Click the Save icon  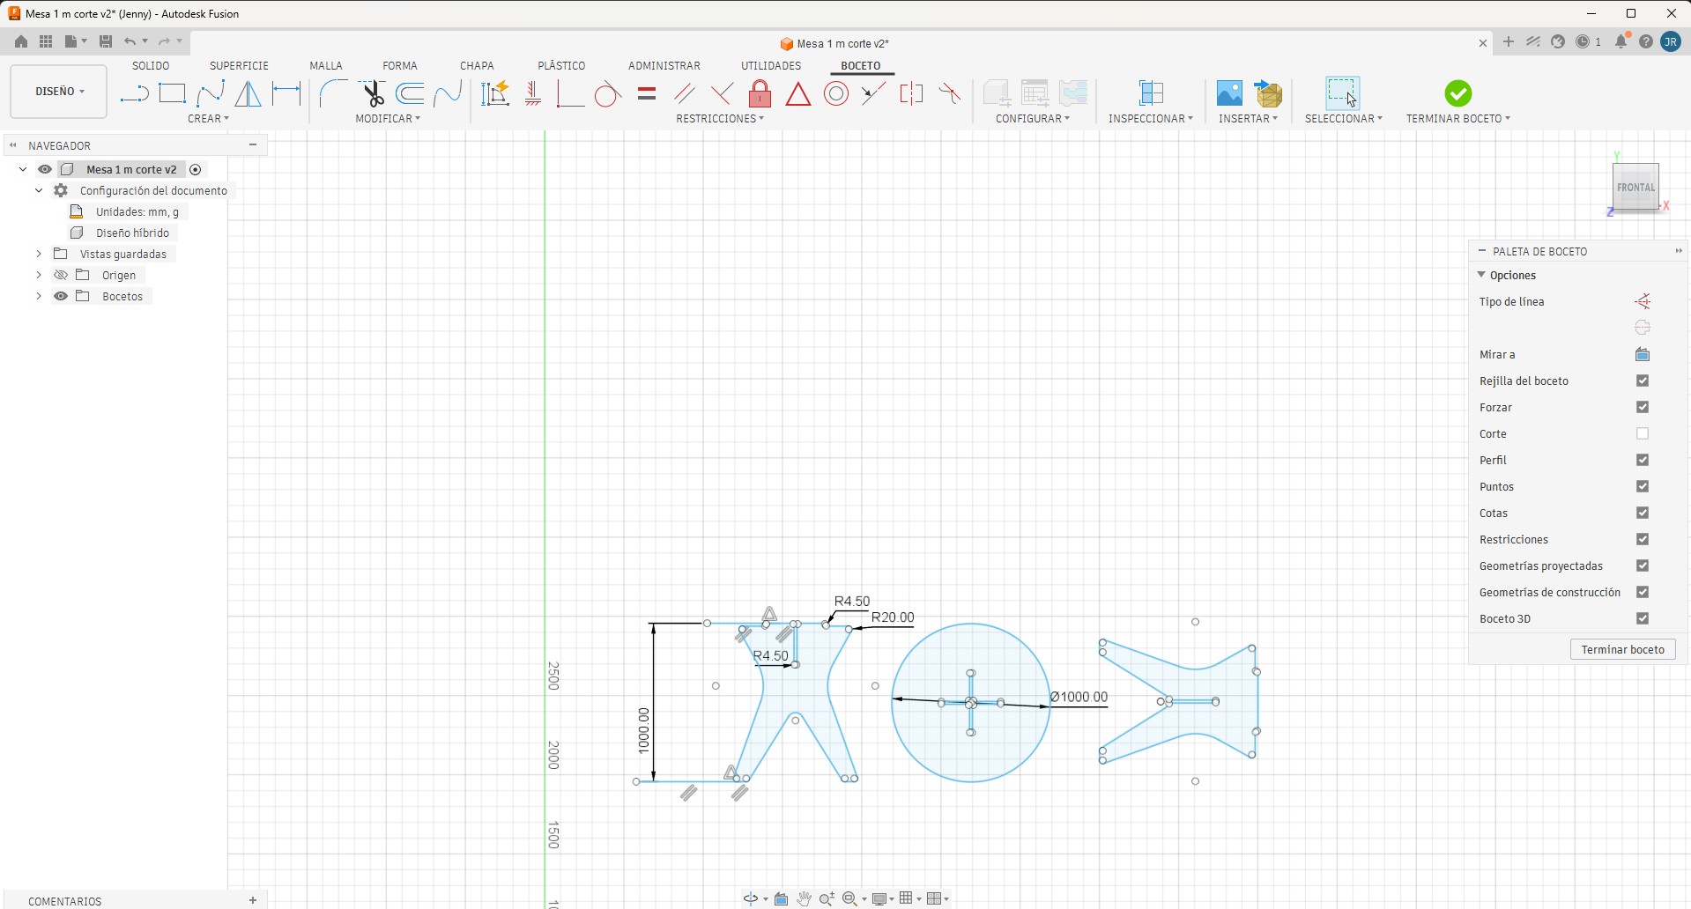(x=106, y=41)
